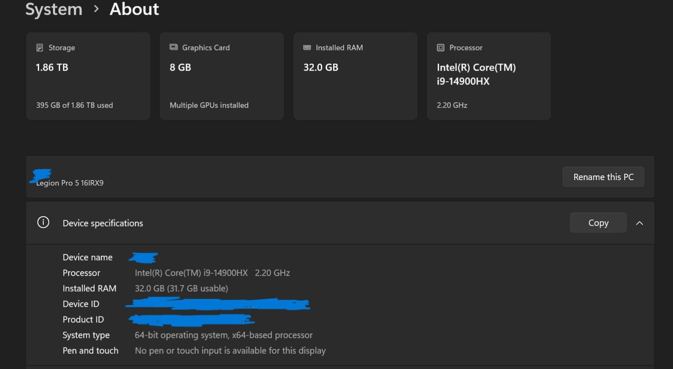
Task: Click the Installed RAM memory icon
Action: 307,48
